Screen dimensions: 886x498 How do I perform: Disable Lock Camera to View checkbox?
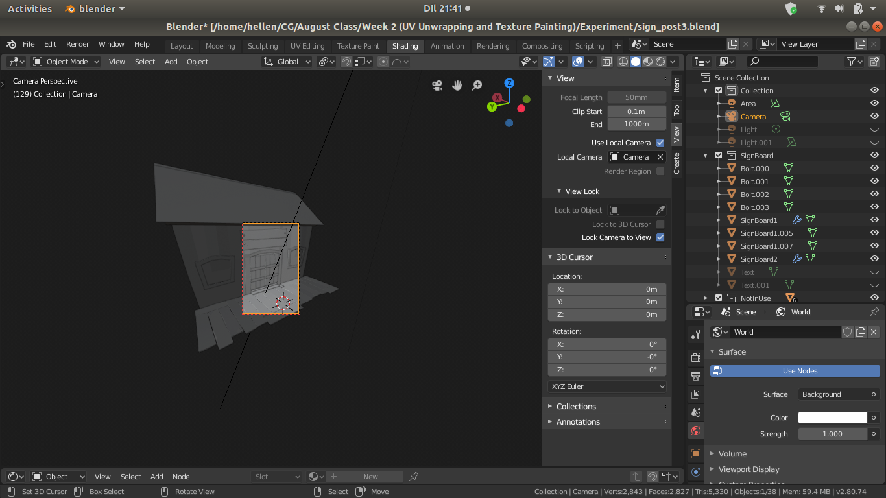[660, 237]
